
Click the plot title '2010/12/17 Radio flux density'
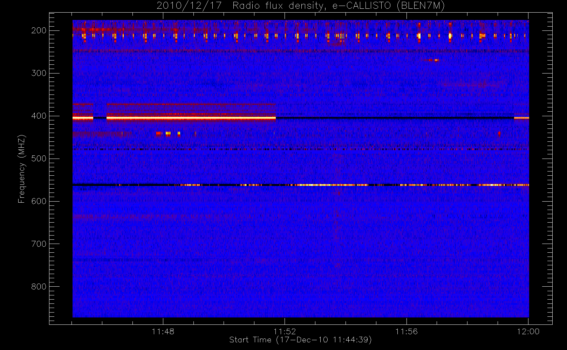pos(300,6)
